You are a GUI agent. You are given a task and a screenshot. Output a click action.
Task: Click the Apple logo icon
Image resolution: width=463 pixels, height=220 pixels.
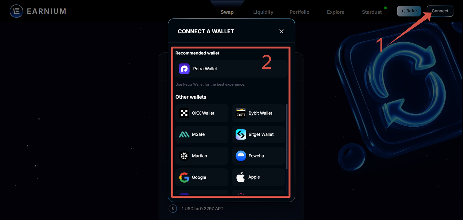click(x=241, y=177)
